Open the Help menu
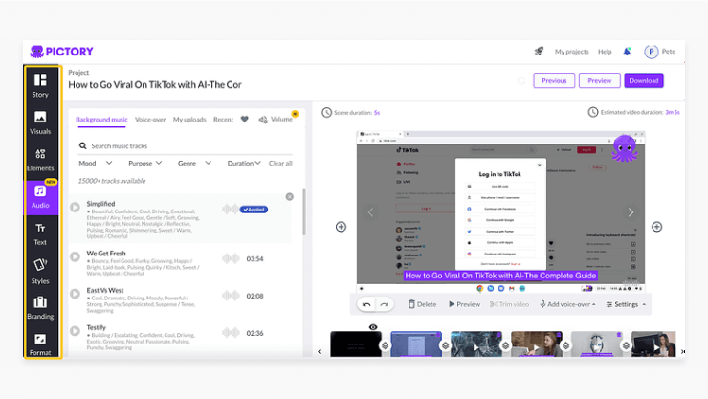This screenshot has width=708, height=399. (605, 52)
